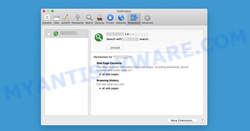The width and height of the screenshot is (250, 131).
Task: Enable the extension checkbox in the sidebar list
Action: (49, 34)
